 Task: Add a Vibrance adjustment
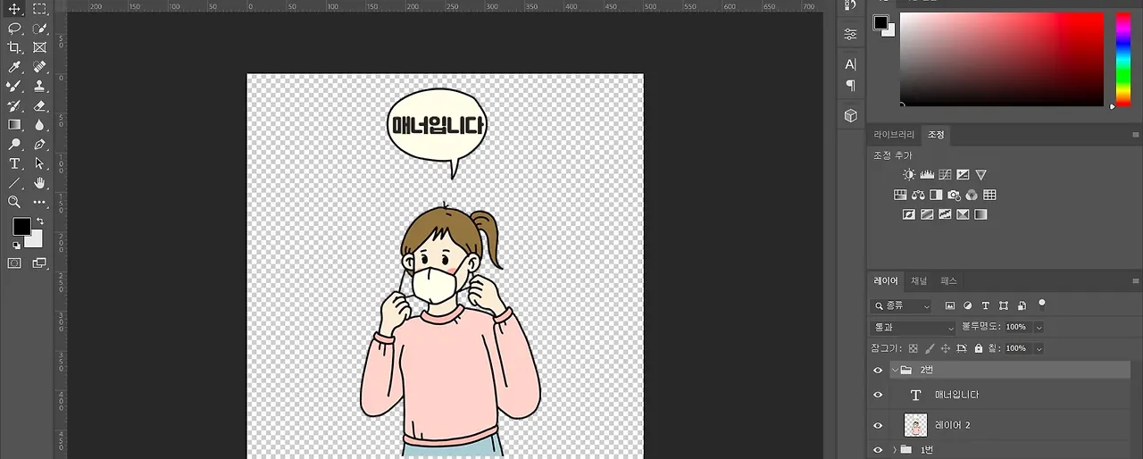click(980, 175)
